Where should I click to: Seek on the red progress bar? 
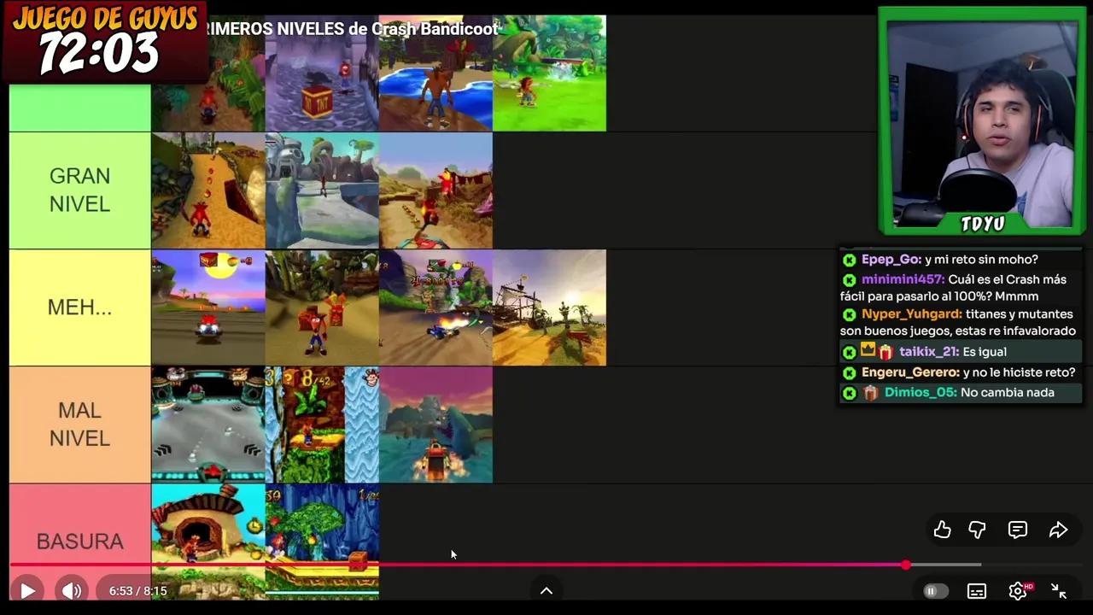(x=457, y=565)
